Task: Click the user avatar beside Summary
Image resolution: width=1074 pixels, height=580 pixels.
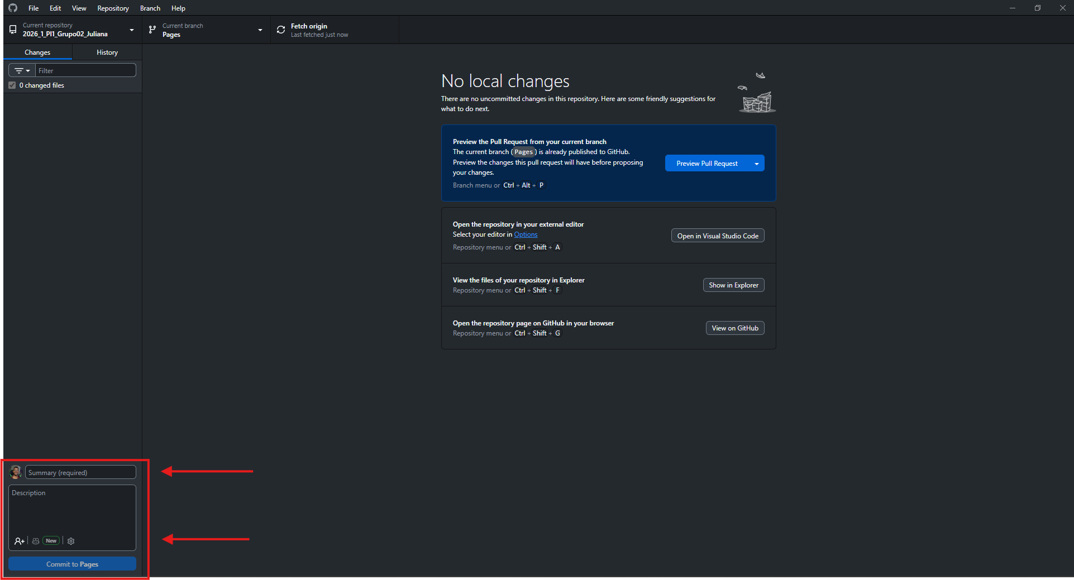Action: [x=16, y=472]
